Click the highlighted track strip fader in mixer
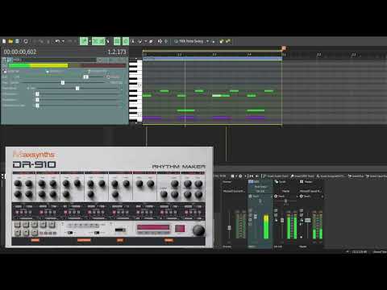This screenshot has width=387, height=290. 256,216
